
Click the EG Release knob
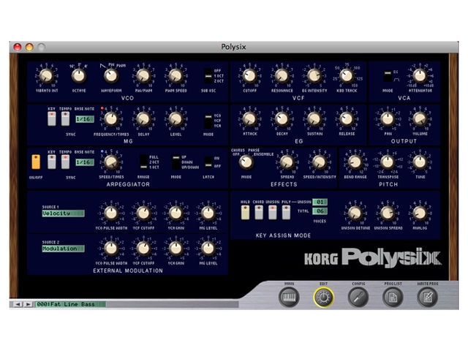[346, 119]
